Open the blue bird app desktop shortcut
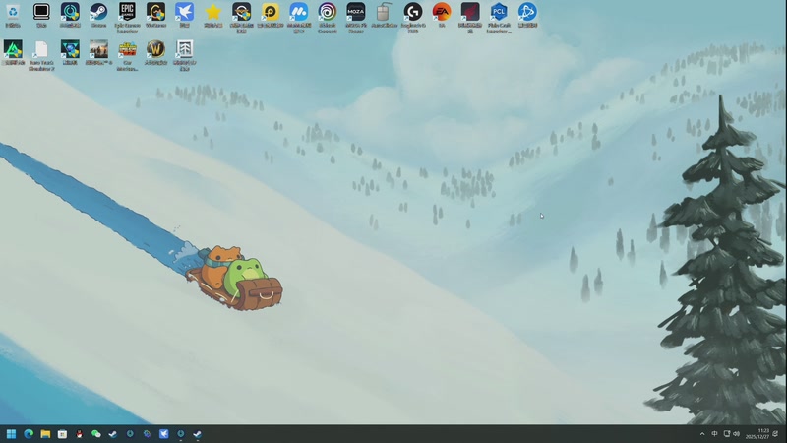The height and width of the screenshot is (443, 787). (x=184, y=15)
